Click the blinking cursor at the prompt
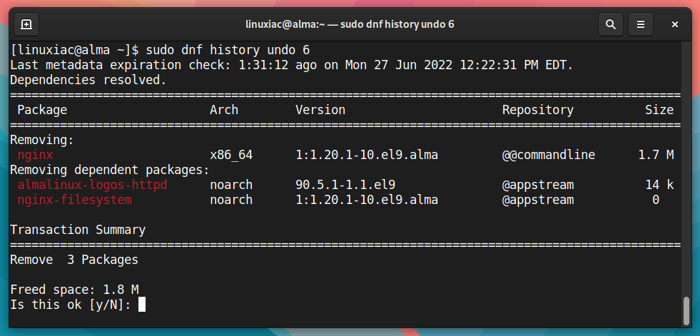Viewport: 700px width, 336px height. coord(142,305)
